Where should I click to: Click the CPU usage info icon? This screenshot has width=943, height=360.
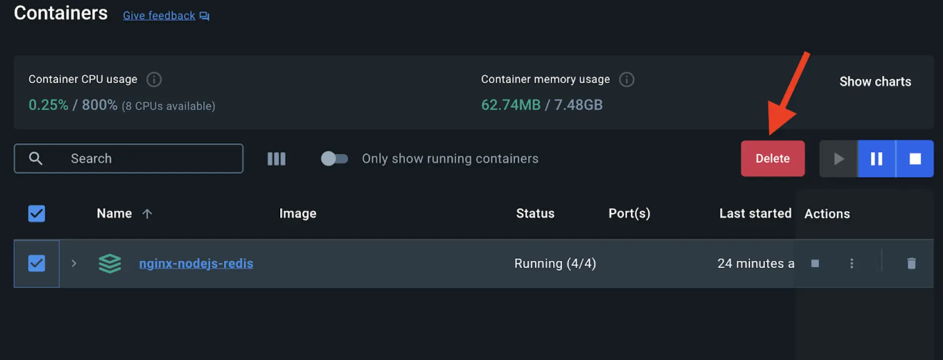pyautogui.click(x=154, y=79)
